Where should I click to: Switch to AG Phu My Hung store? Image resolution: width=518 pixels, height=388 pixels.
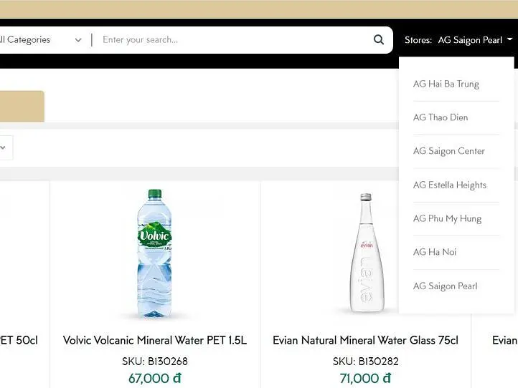tap(447, 218)
